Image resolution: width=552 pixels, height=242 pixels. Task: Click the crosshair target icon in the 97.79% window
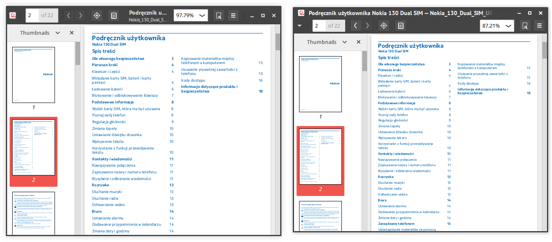(x=97, y=15)
